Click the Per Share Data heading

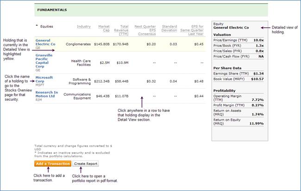pyautogui.click(x=227, y=68)
